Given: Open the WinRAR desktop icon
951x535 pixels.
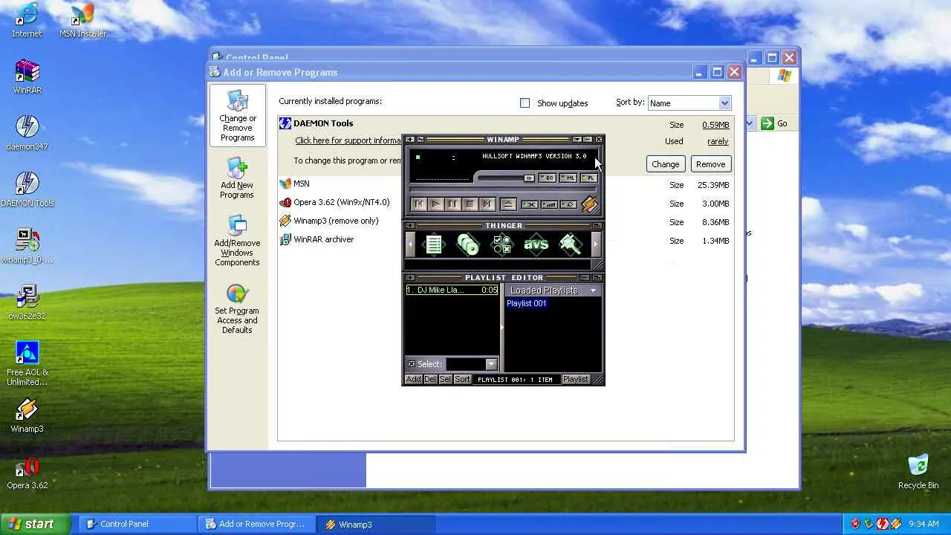Looking at the screenshot, I should (27, 77).
